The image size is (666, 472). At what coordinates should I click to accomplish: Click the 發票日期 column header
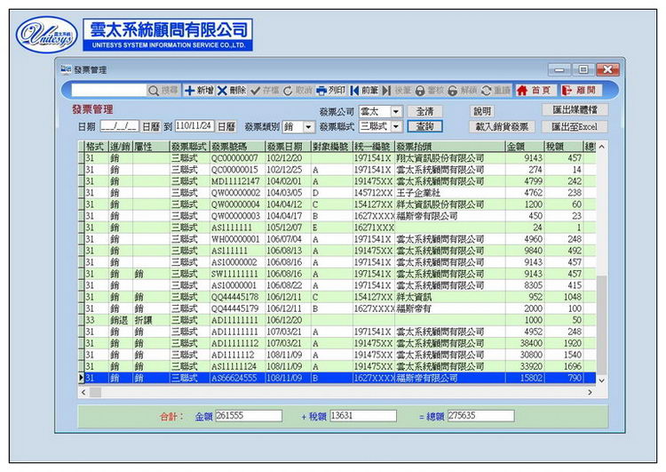tap(286, 146)
